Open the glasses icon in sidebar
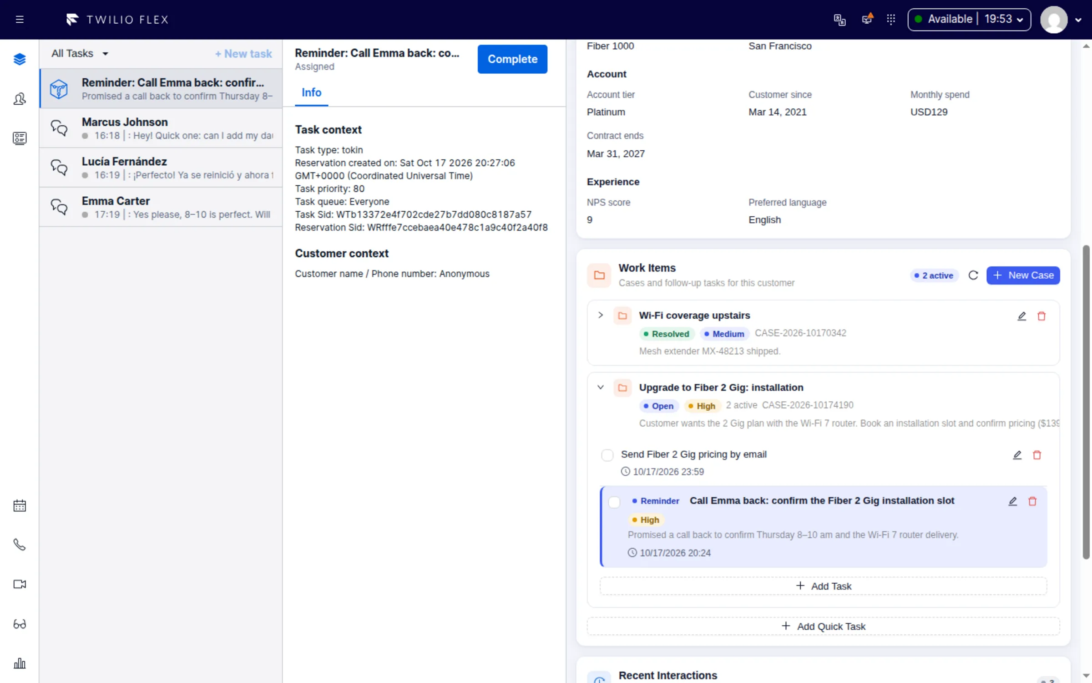The image size is (1092, 683). tap(20, 624)
